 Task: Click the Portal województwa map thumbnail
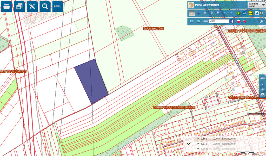point(191,5)
